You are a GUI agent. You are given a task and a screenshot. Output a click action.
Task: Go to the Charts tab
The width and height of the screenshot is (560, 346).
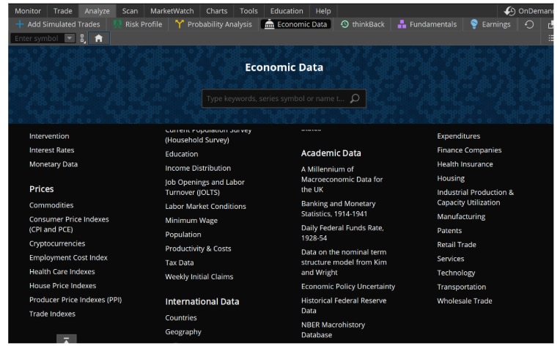(x=216, y=11)
